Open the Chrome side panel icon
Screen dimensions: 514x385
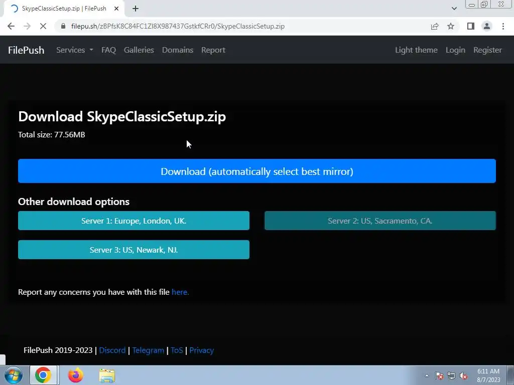(x=471, y=26)
